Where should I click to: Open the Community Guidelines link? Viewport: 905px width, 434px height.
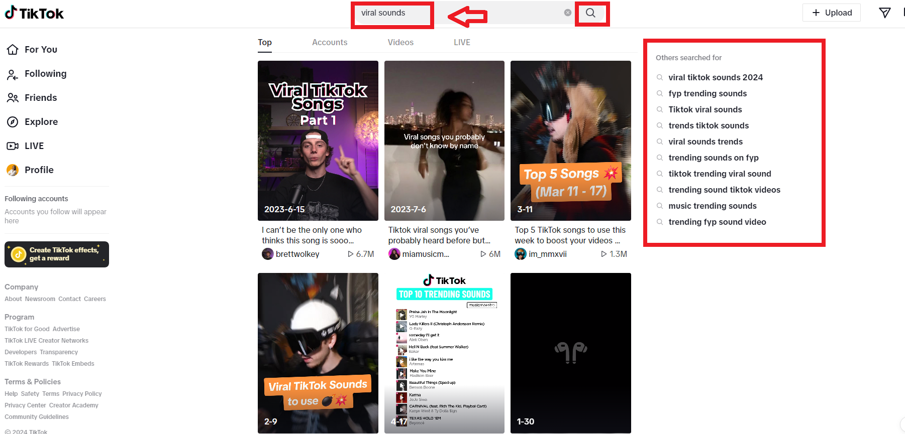37,417
